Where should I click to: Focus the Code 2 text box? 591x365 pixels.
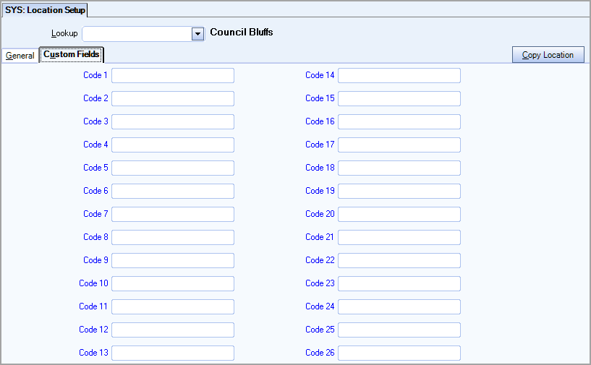point(173,98)
